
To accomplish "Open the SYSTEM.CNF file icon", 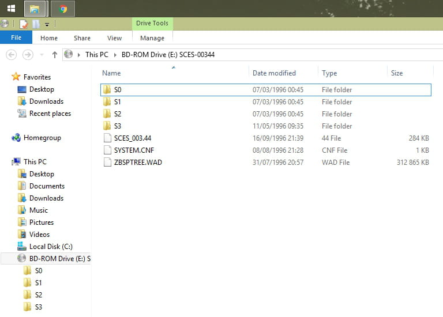I will [x=107, y=150].
